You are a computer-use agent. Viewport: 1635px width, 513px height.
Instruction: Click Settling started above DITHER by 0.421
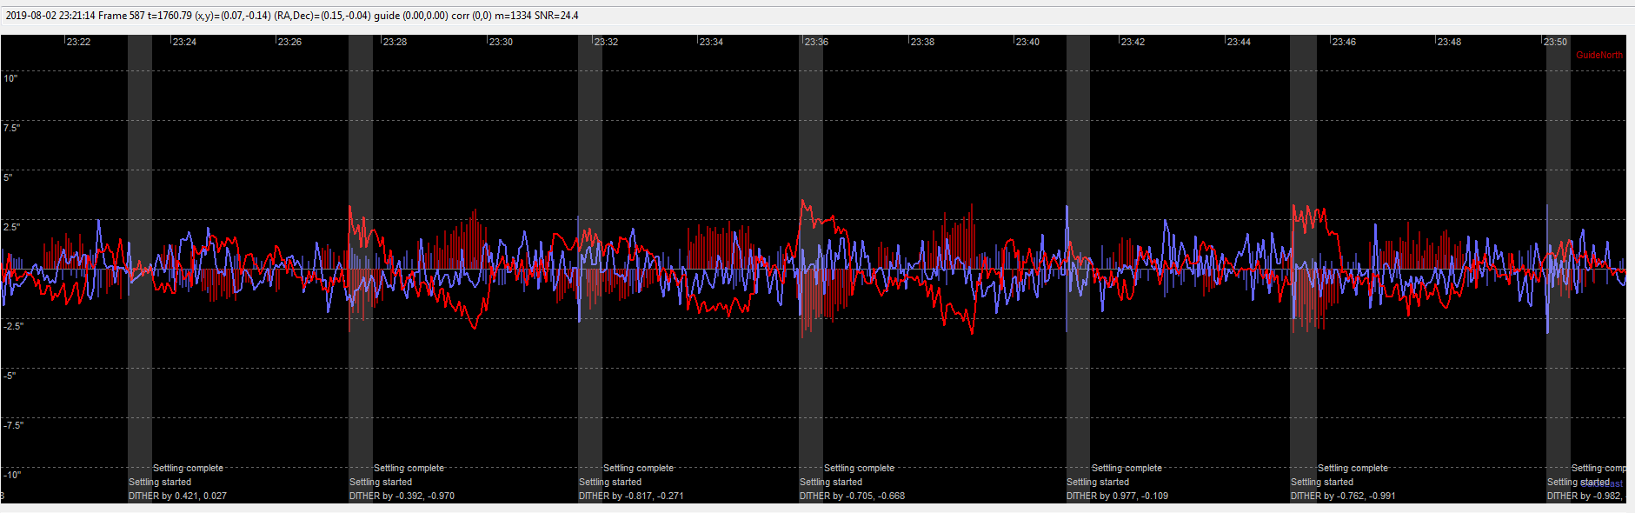click(160, 482)
